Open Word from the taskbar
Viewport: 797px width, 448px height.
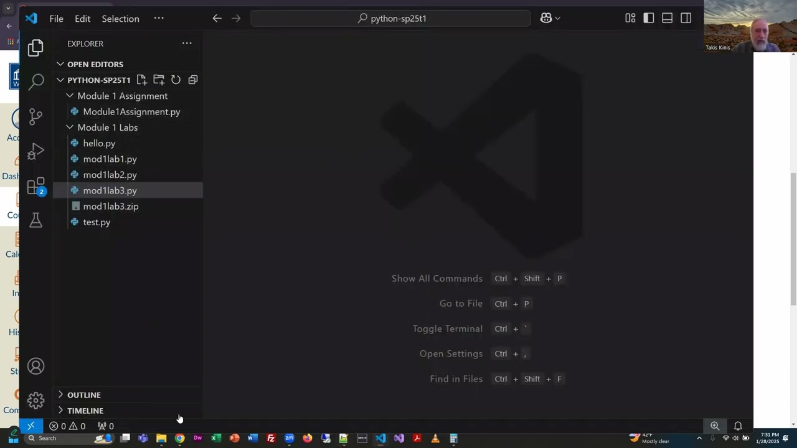[x=252, y=439]
